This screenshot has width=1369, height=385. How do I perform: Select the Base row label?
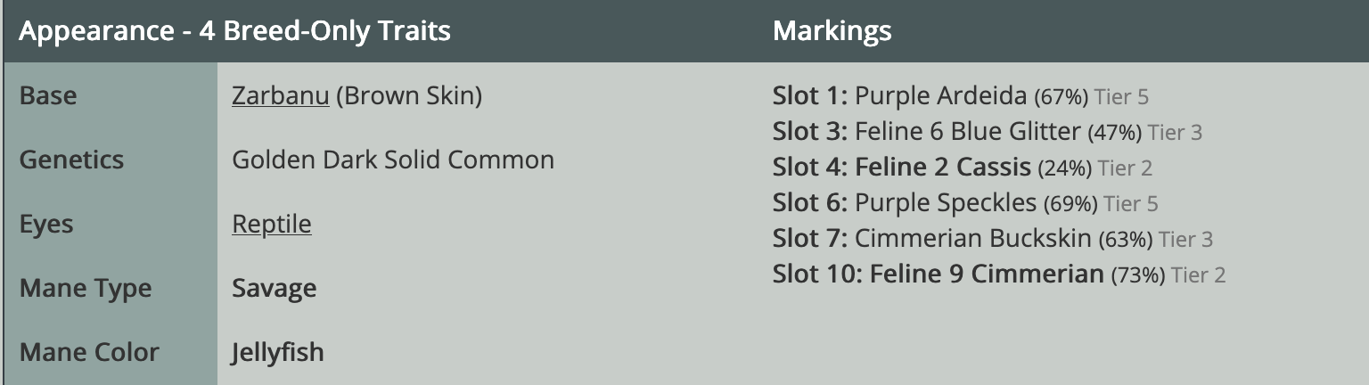click(x=48, y=95)
